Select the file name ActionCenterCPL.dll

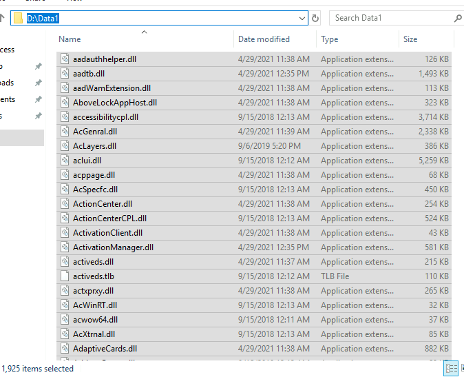[109, 218]
